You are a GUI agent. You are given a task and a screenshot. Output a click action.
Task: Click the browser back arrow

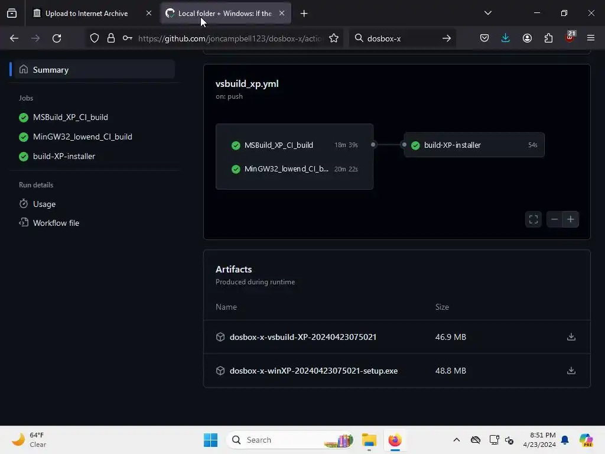tap(14, 38)
